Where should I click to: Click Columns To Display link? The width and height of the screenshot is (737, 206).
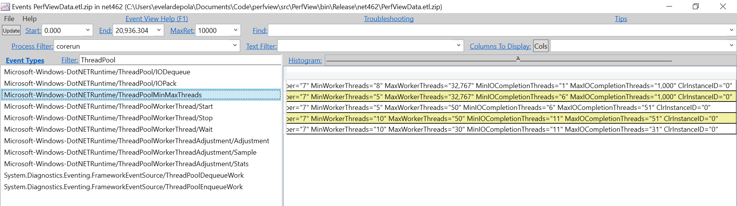pos(500,46)
